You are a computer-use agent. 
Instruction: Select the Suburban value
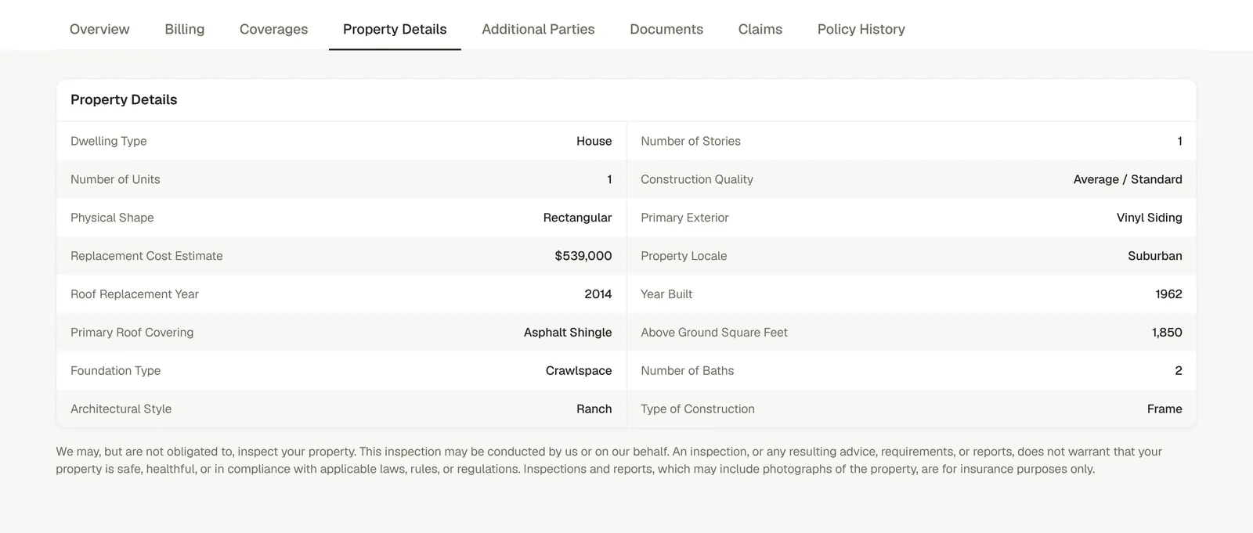[1155, 256]
